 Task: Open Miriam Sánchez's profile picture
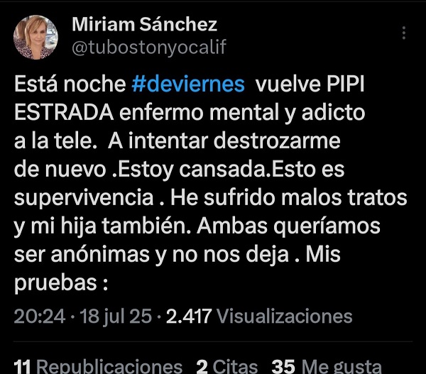click(35, 37)
